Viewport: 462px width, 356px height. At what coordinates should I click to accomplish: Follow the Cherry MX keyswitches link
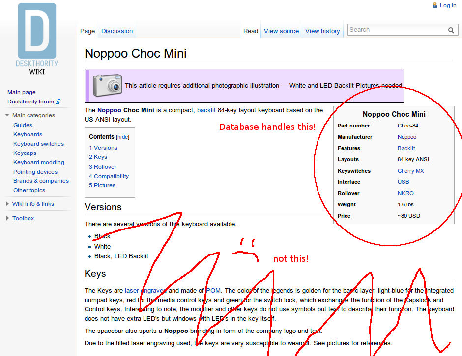click(x=410, y=171)
